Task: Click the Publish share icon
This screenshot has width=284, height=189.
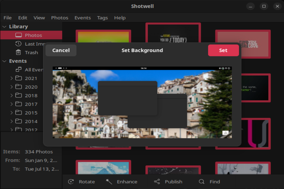Action: [x=157, y=181]
